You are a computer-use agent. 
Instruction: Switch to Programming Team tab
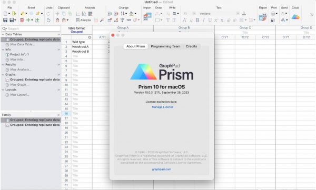[x=165, y=46]
